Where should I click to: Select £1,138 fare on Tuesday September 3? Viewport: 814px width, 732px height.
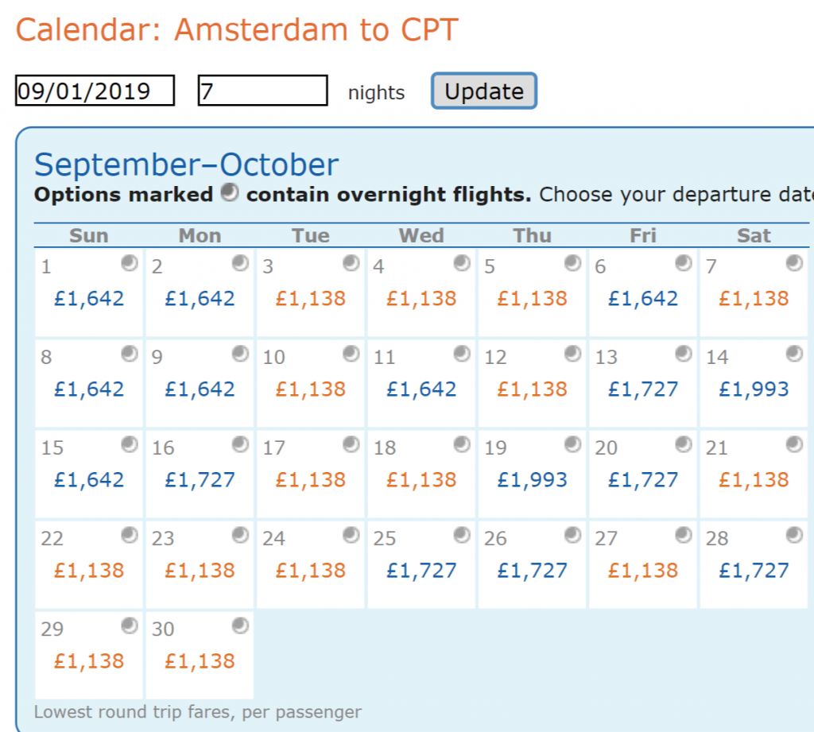pyautogui.click(x=311, y=299)
